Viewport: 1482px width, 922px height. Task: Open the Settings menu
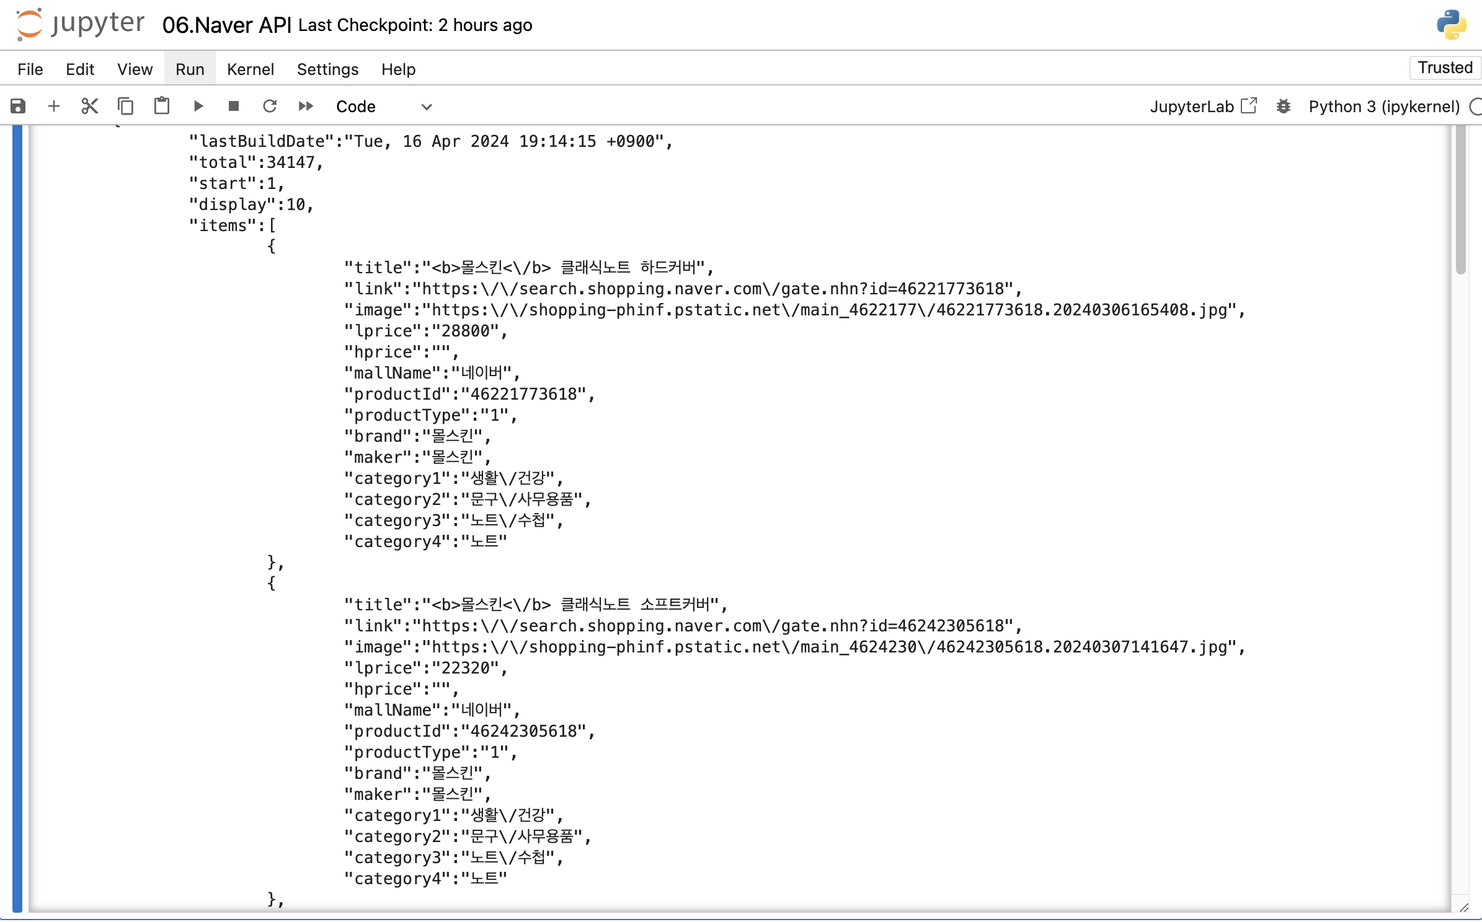pos(327,69)
